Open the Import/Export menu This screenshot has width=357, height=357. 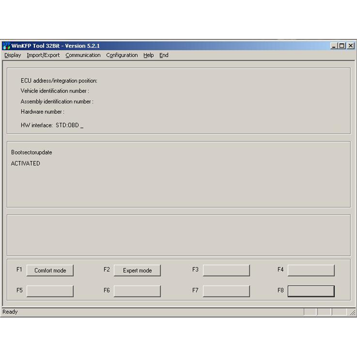coord(43,55)
